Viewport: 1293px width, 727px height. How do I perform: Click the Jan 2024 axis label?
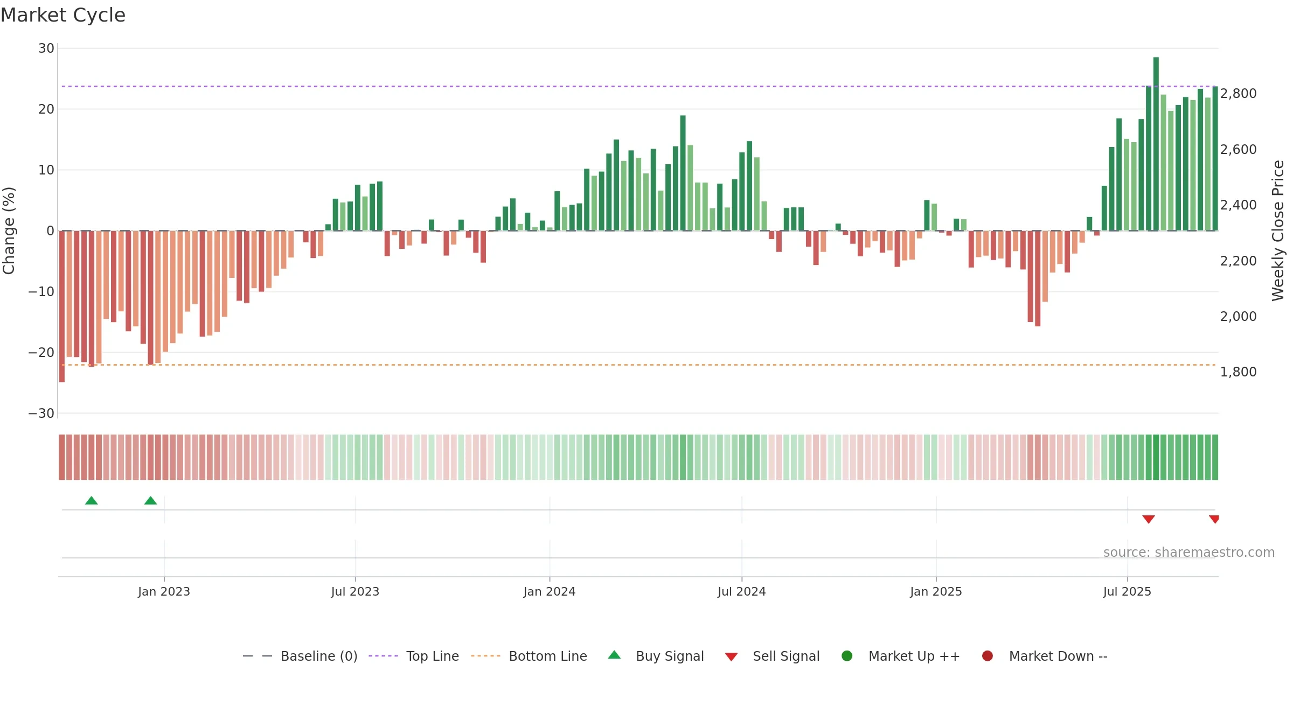[x=550, y=592]
